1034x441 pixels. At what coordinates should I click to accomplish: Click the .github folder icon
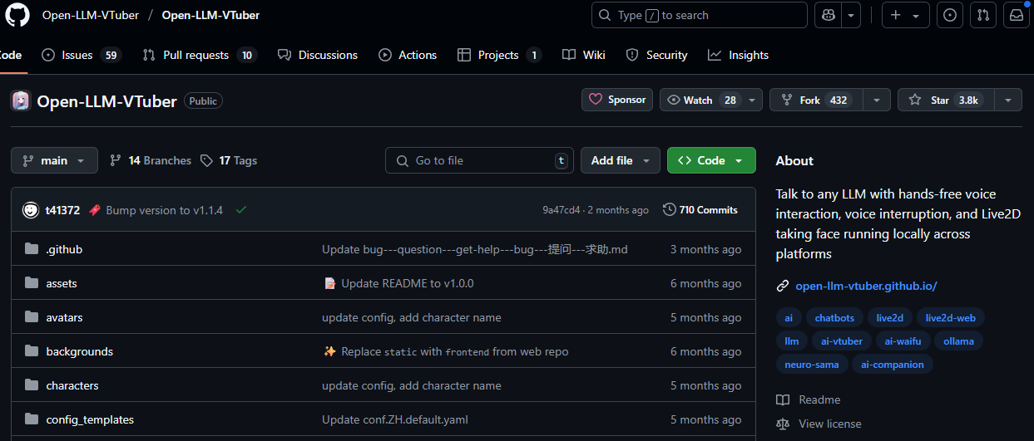point(32,249)
